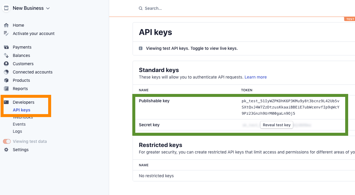The image size is (355, 195).
Task: Click the New Business account name
Action: 28,8
